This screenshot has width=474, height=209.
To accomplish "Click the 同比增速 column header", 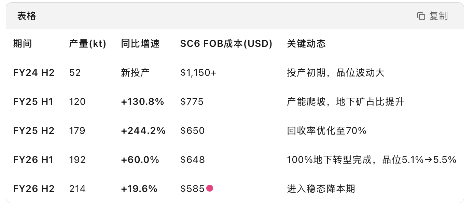I will click(x=140, y=44).
